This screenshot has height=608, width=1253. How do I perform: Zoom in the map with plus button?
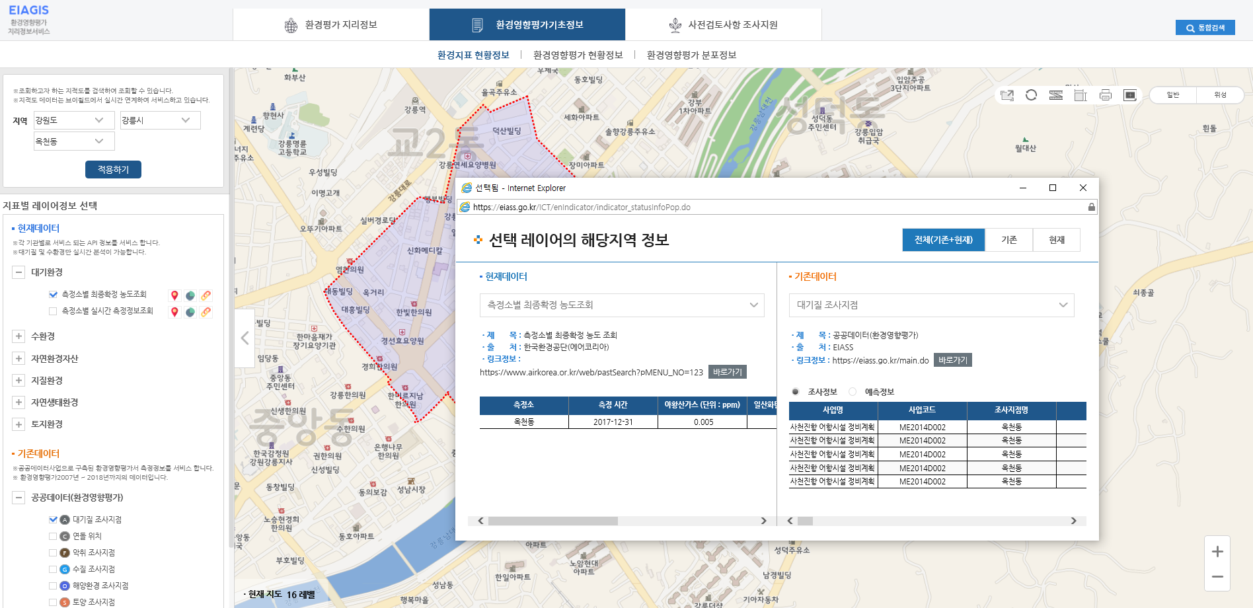1217,552
